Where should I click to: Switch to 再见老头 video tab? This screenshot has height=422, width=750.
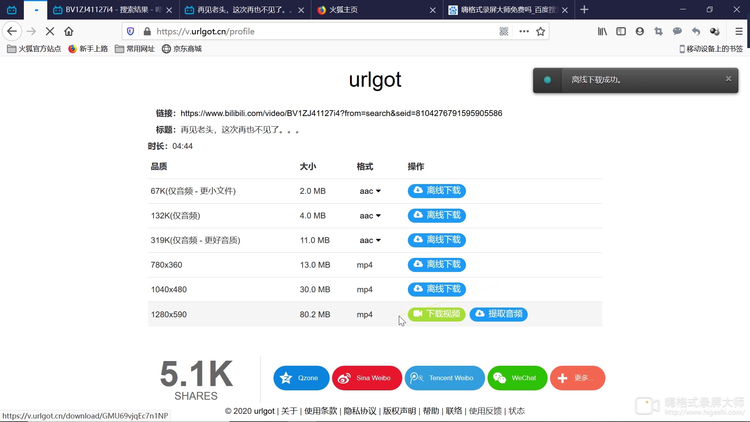click(x=245, y=10)
